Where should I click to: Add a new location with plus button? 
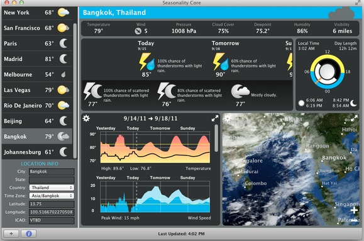(x=11, y=233)
